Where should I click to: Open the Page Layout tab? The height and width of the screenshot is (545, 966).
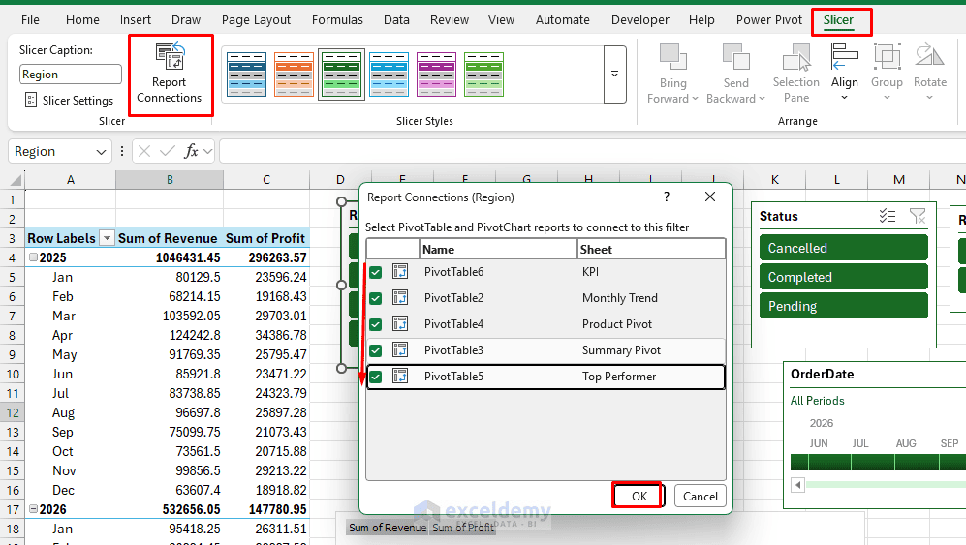click(x=256, y=20)
